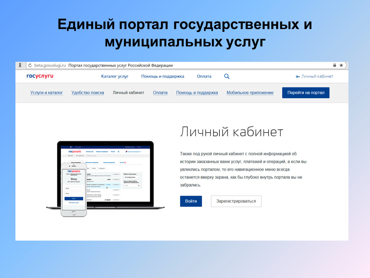Click the padlock icon in address bar

pyautogui.click(x=335, y=65)
